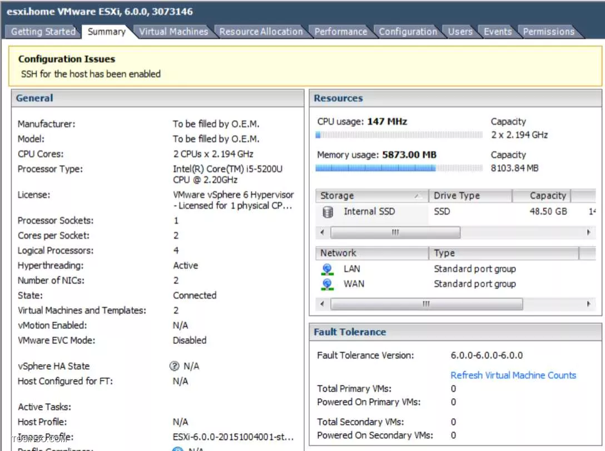Click the 6.0.0-6.0.0-6.0.0 Fault Tolerance version
Image resolution: width=605 pixels, height=451 pixels.
click(x=487, y=355)
